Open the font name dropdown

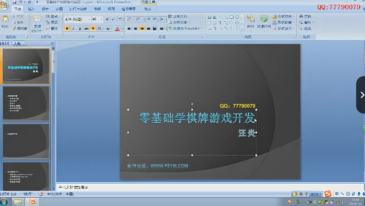point(77,19)
